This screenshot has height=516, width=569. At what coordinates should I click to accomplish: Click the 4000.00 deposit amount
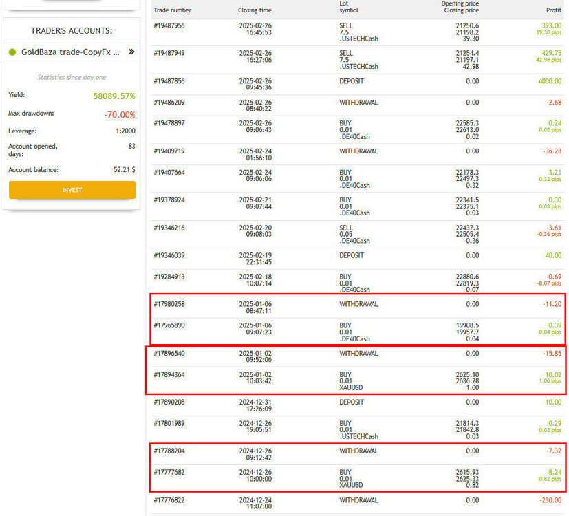[x=550, y=81]
